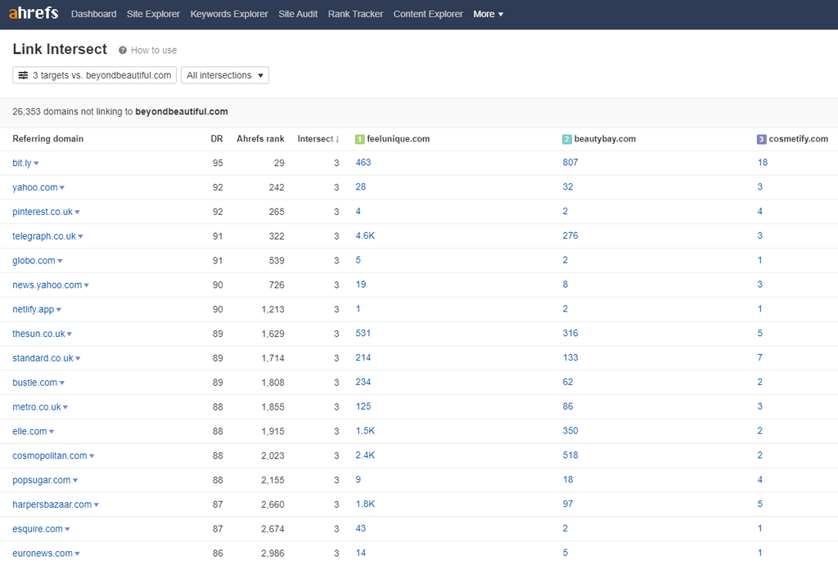
Task: Sort by the DR column header
Action: [216, 139]
